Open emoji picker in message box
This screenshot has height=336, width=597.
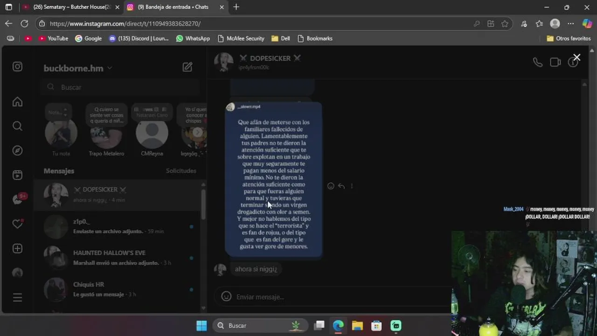pos(226,296)
